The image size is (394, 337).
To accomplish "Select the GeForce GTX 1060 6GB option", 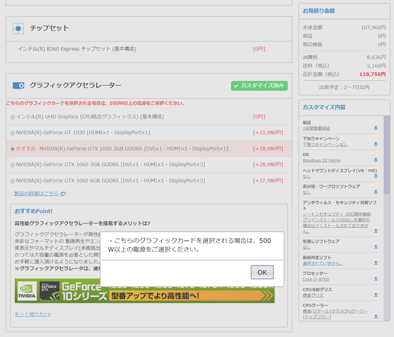I will (x=12, y=181).
